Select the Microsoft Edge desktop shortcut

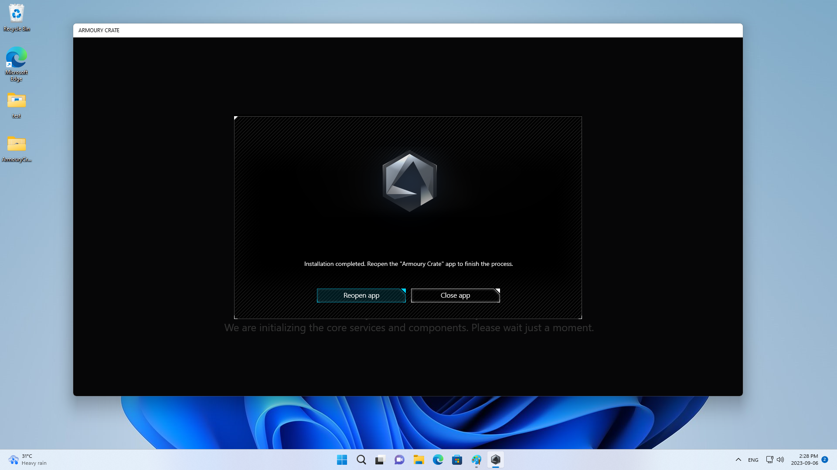[x=17, y=64]
